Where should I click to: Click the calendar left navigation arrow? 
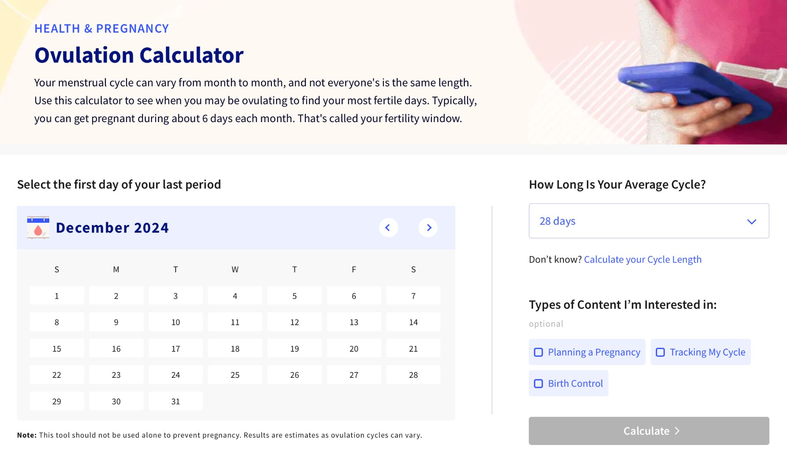pyautogui.click(x=389, y=227)
